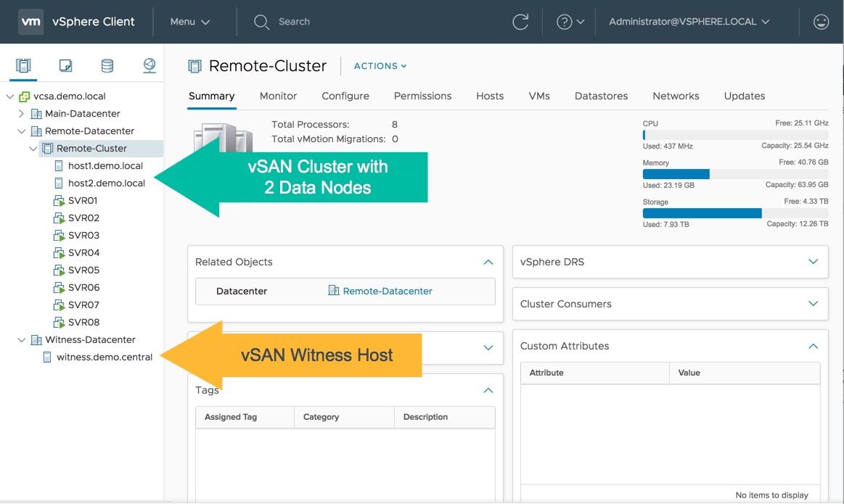
Task: Open the Hosts and Clusters inventory view icon
Action: [x=23, y=66]
